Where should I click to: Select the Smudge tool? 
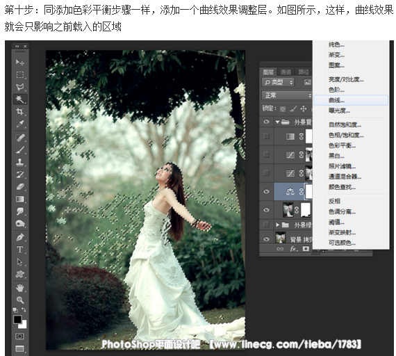click(19, 211)
